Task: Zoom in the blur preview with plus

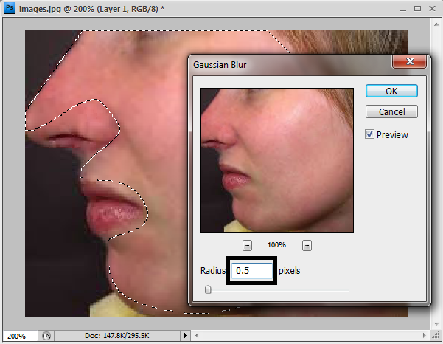Action: [x=307, y=245]
